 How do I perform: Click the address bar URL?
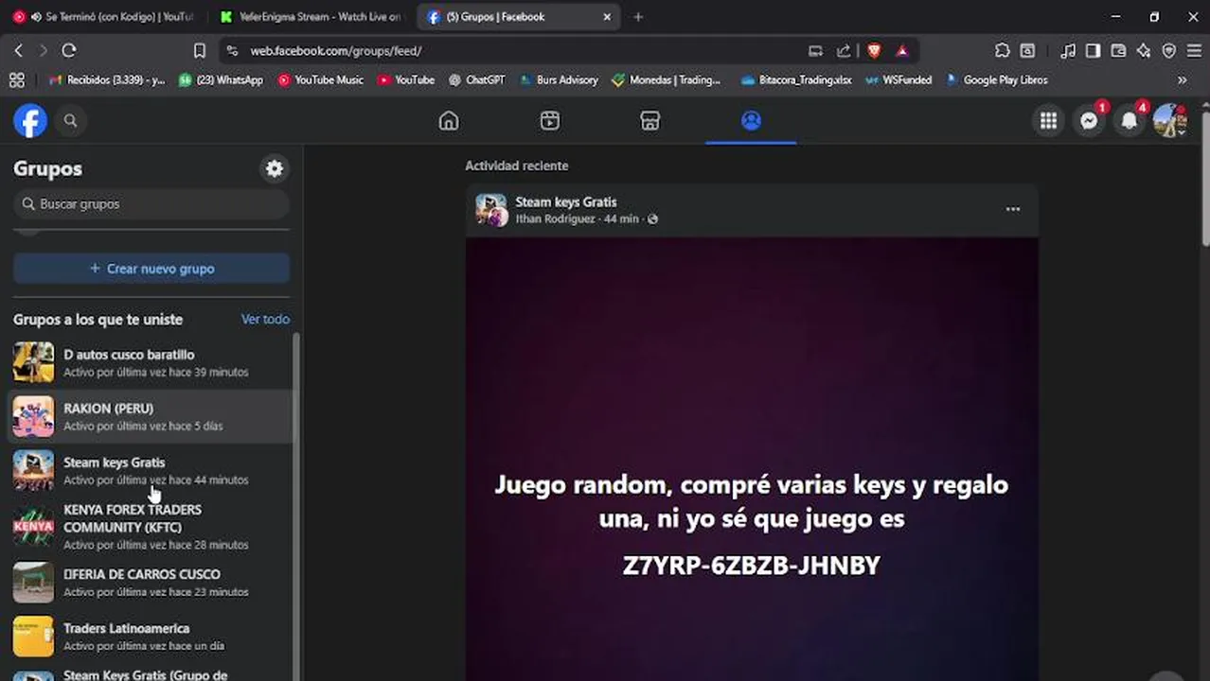click(x=335, y=51)
